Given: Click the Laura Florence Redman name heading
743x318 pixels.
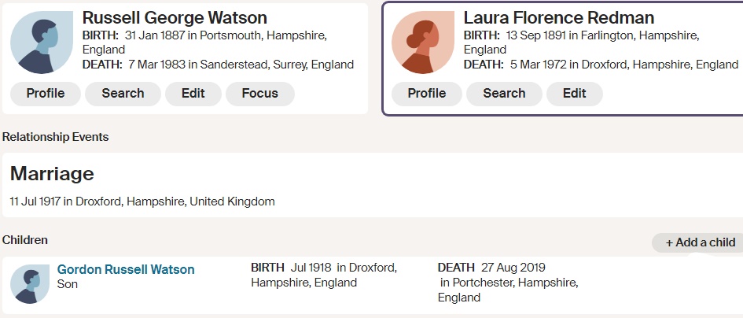Looking at the screenshot, I should (x=558, y=18).
